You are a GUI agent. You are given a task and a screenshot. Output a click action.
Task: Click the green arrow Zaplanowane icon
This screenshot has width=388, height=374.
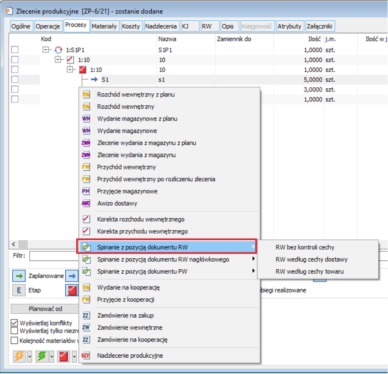(19, 276)
